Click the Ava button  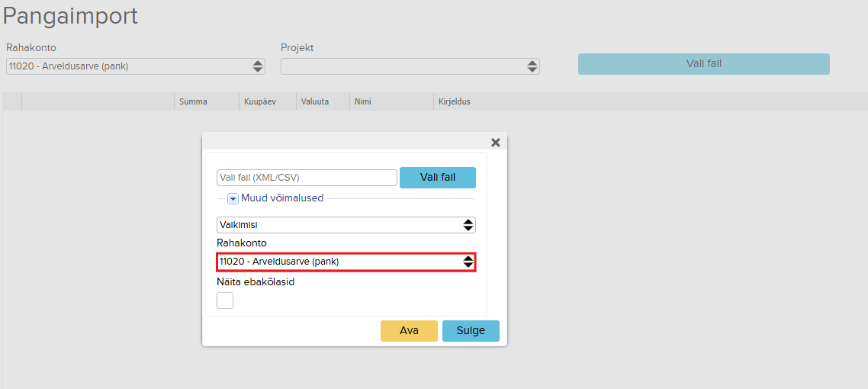(409, 331)
